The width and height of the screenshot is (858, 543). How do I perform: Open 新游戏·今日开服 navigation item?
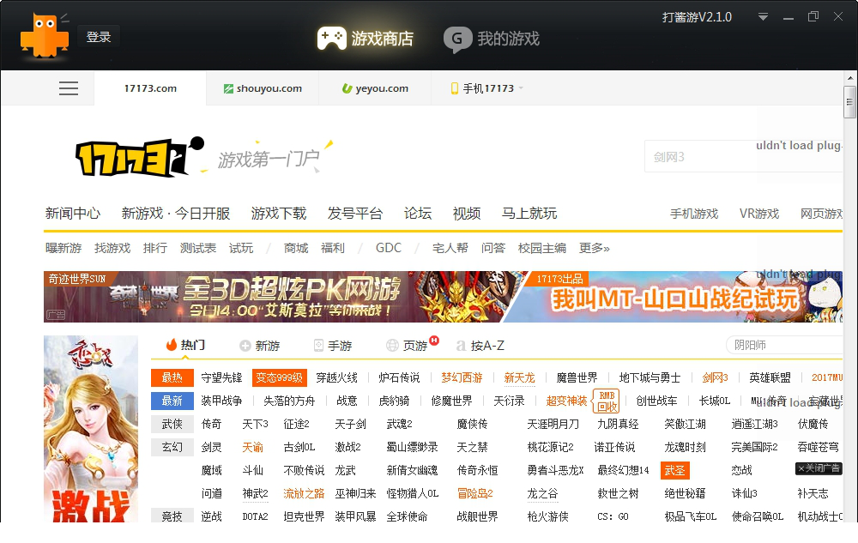[x=176, y=214]
